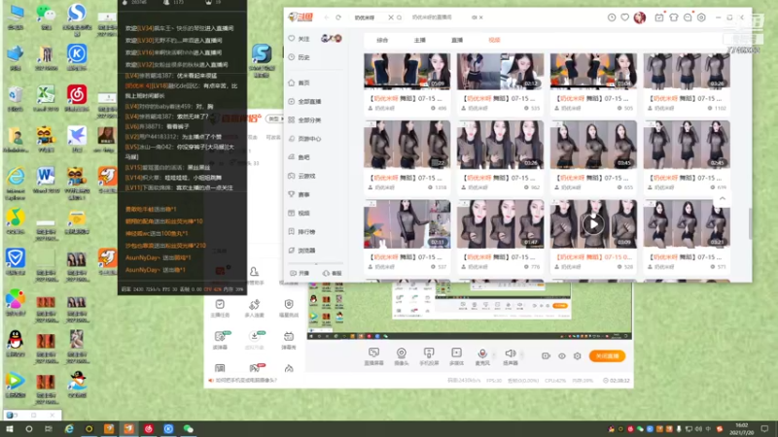Go back in Douyu client navigation
The image size is (778, 437).
click(x=326, y=17)
